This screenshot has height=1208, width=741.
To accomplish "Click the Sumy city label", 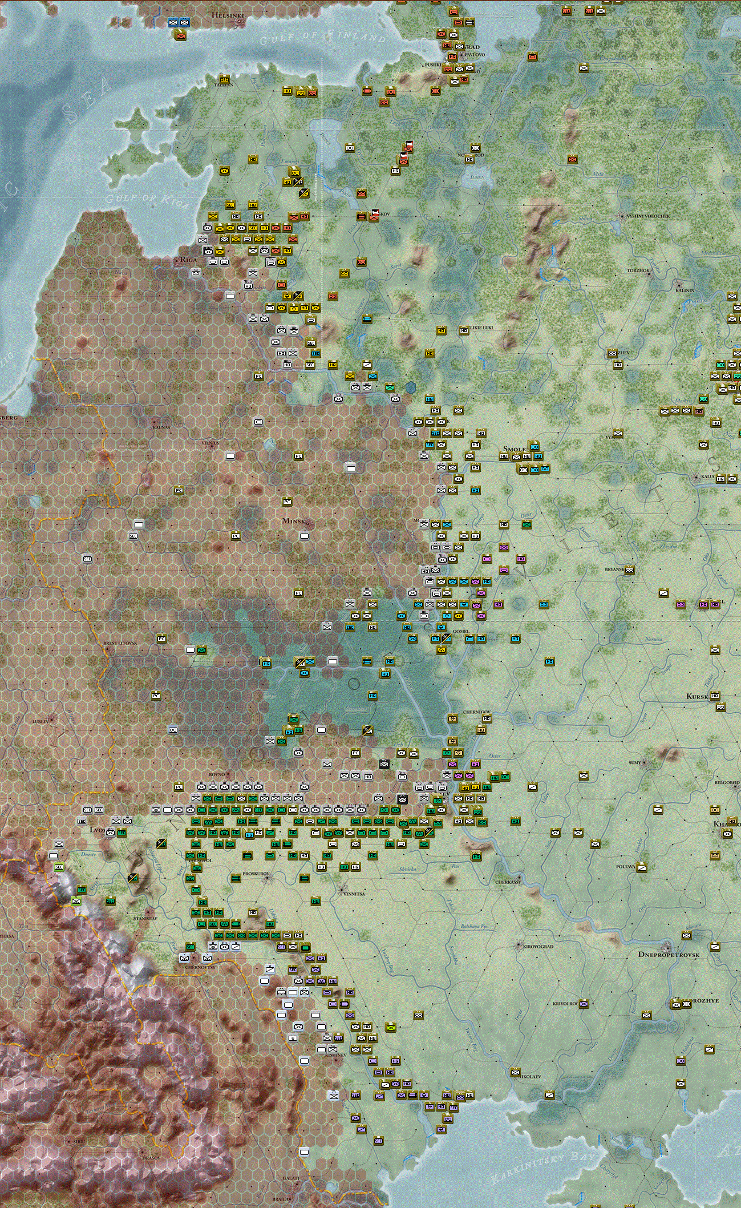I will 635,762.
